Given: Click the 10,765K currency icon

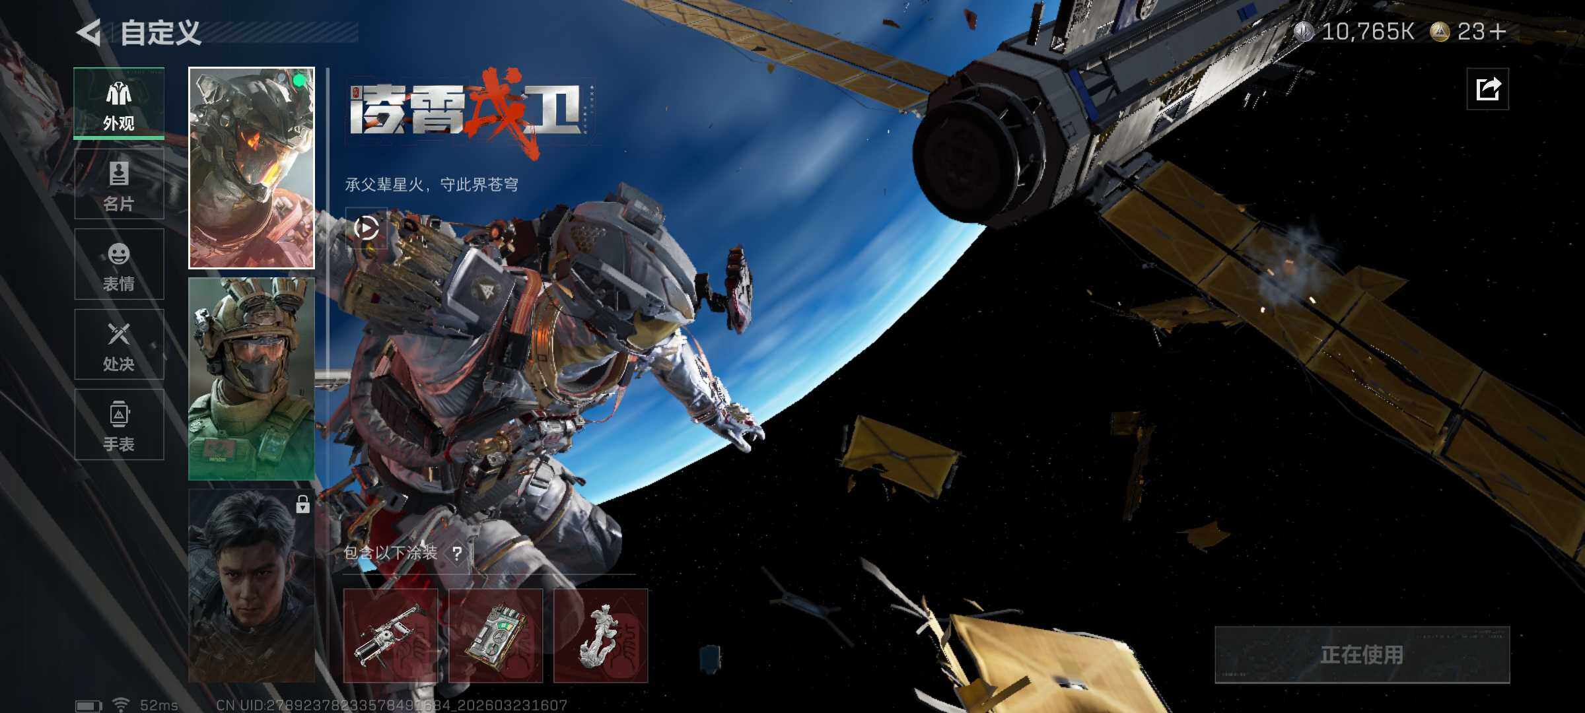Looking at the screenshot, I should 1304,32.
